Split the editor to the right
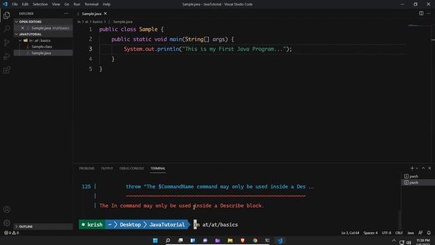This screenshot has height=245, width=435. point(421,14)
